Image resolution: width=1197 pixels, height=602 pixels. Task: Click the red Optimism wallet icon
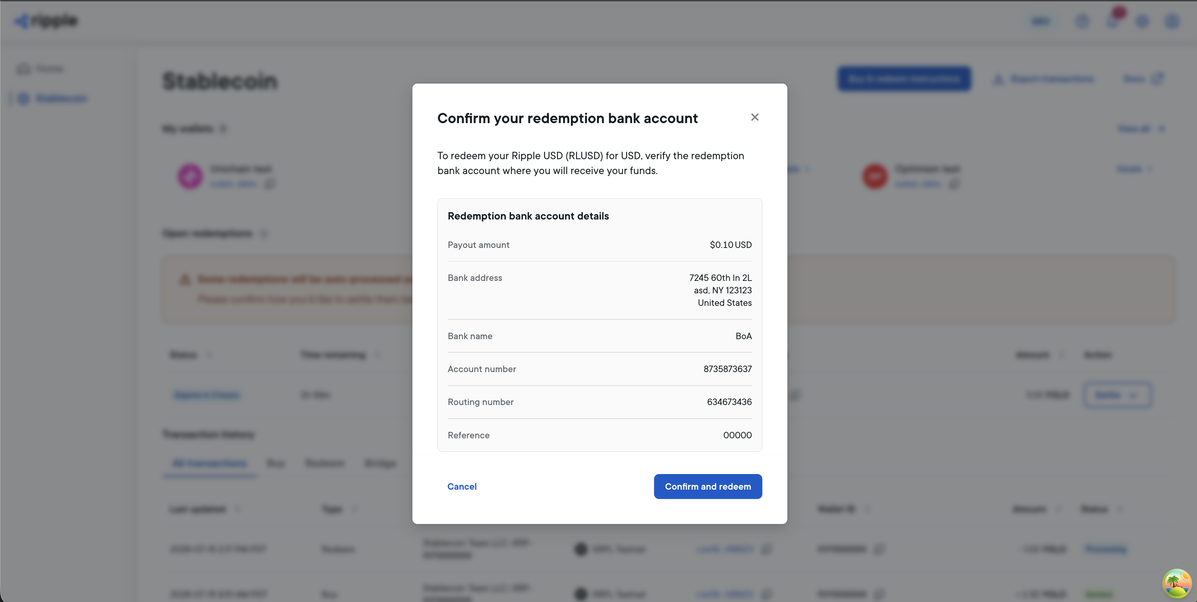874,176
